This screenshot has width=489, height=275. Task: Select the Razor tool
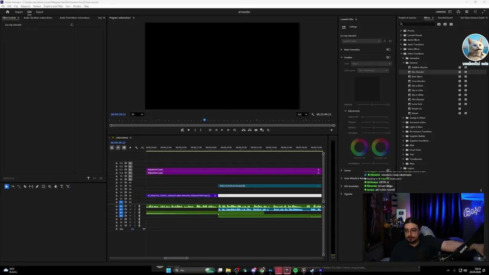click(25, 186)
